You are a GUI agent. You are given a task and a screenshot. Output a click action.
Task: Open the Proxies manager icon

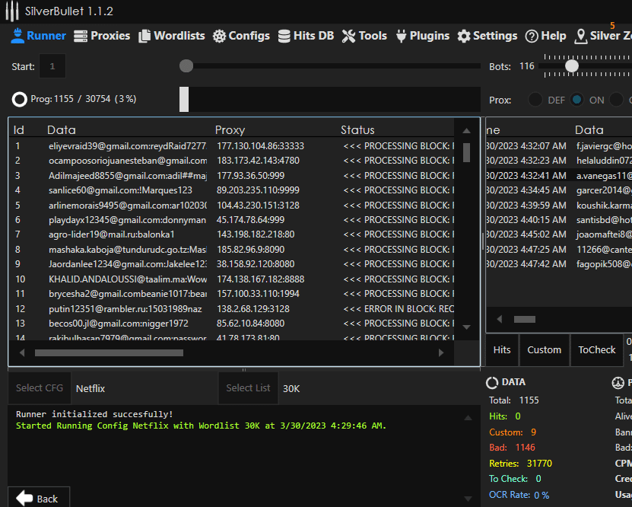[81, 36]
